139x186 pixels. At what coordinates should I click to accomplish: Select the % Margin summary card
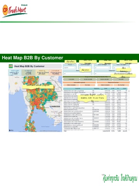28,72
